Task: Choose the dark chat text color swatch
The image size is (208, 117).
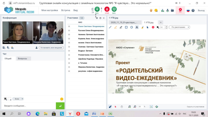Action: pos(5,99)
